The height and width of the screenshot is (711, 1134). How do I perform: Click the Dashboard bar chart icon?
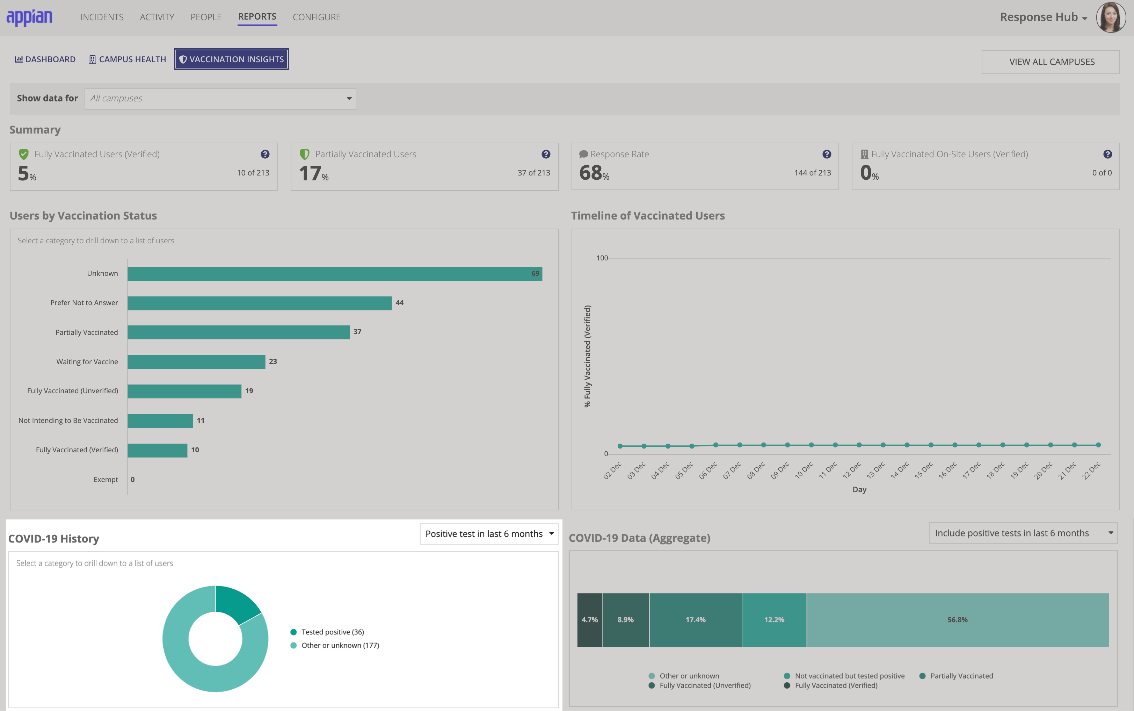tap(19, 59)
